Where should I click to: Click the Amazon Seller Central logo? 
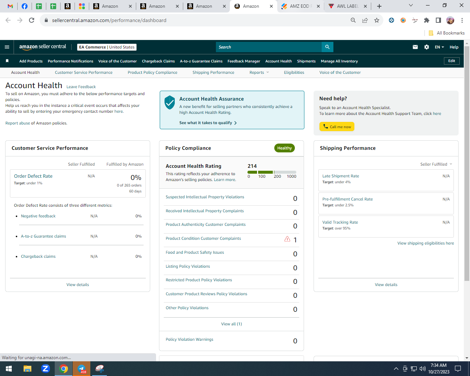coord(43,47)
